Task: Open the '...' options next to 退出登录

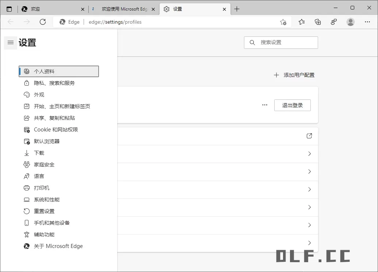Action: tap(264, 105)
